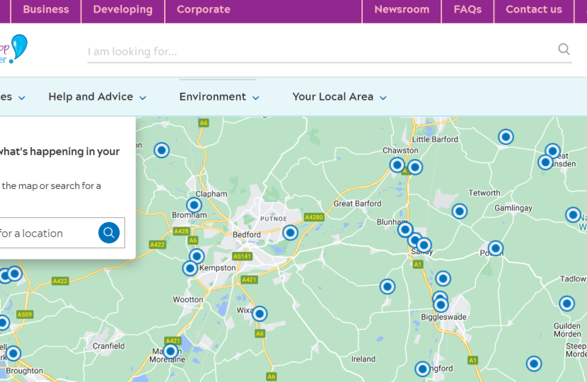The width and height of the screenshot is (587, 382).
Task: Focus the 'I am looking for...' search field
Action: coord(318,52)
